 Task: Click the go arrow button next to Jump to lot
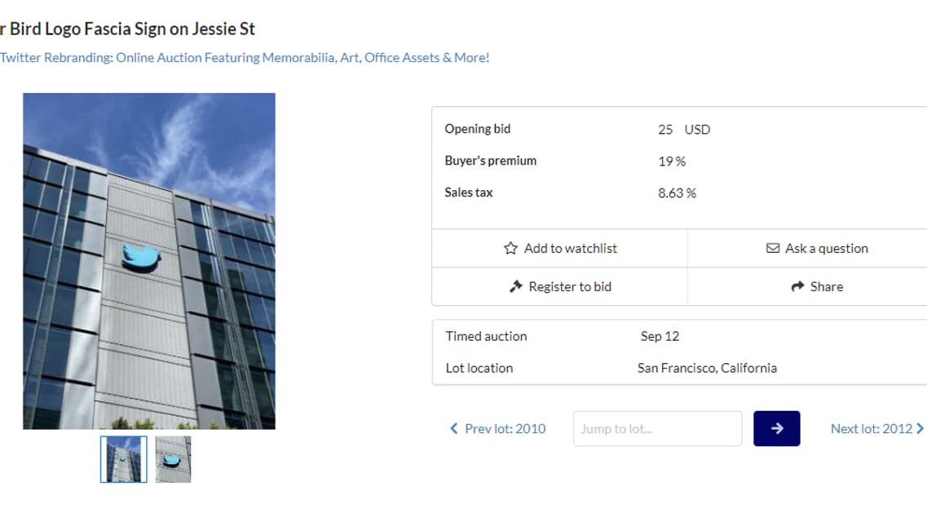pyautogui.click(x=777, y=428)
